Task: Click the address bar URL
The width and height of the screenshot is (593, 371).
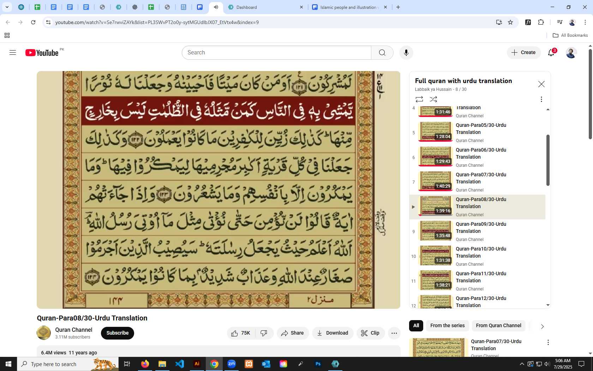Action: [157, 22]
